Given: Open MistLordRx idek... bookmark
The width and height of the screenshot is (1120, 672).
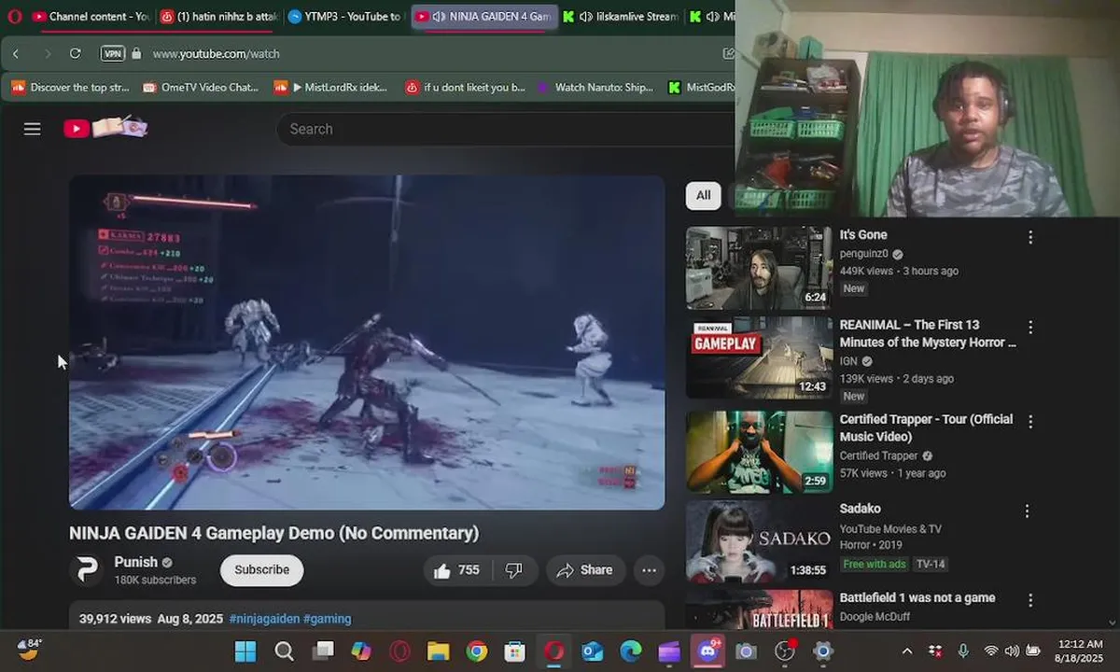Looking at the screenshot, I should click(331, 87).
